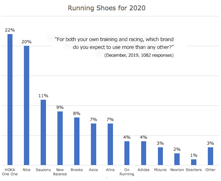Click the 22% data label

10,30
